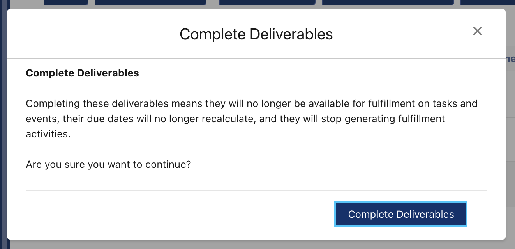Click the dimmed overlay below the modal
This screenshot has height=249, width=515.
257,246
